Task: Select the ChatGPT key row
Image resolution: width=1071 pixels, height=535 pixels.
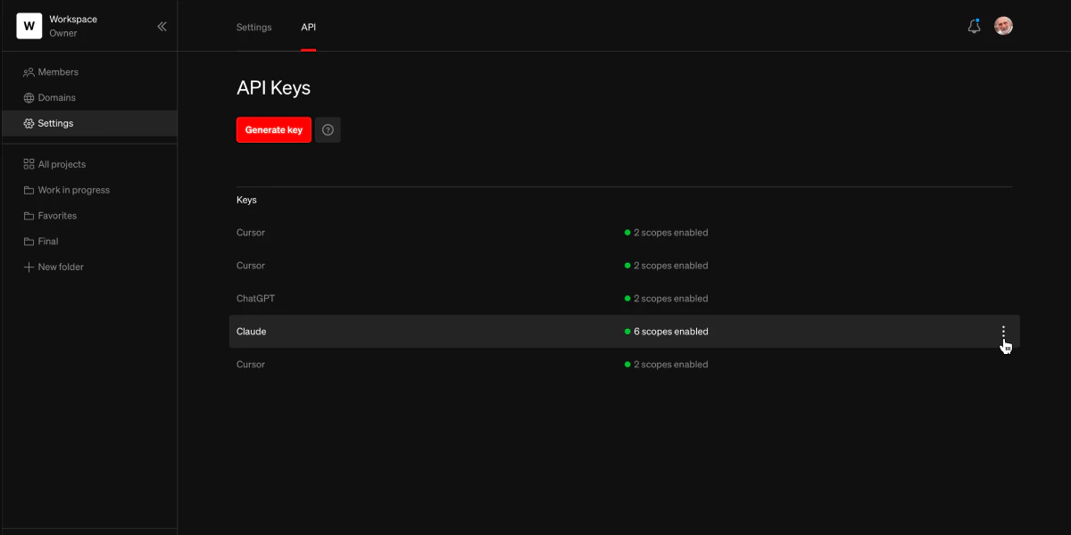Action: (624, 299)
